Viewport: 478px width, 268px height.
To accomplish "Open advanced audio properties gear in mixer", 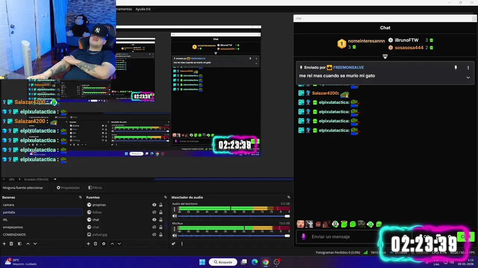I will coord(174,244).
